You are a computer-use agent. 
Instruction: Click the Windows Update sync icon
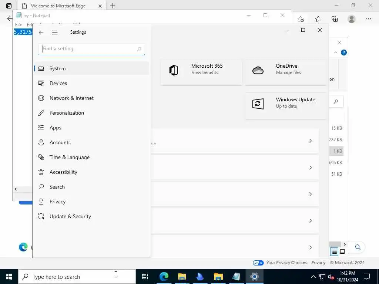[x=258, y=104]
